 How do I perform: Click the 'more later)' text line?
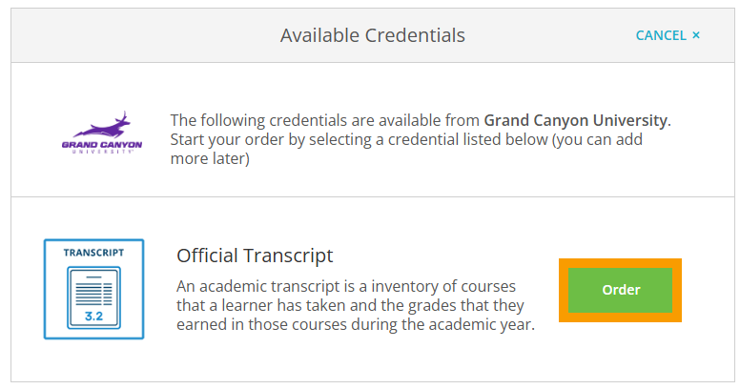pos(210,158)
